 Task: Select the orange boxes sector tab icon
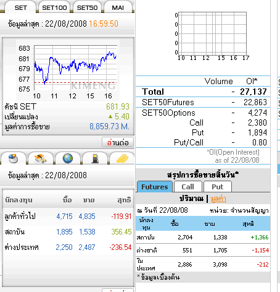pyautogui.click(x=41, y=158)
